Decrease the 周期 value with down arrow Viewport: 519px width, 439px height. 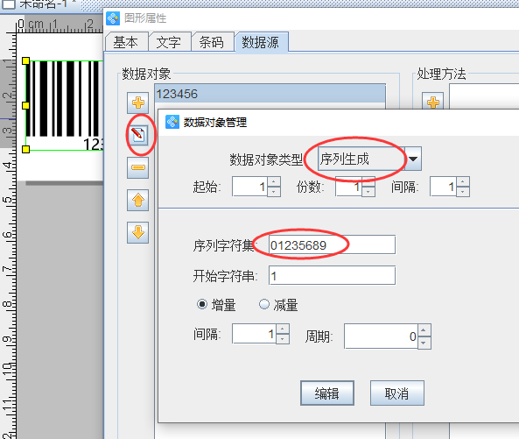(x=424, y=343)
